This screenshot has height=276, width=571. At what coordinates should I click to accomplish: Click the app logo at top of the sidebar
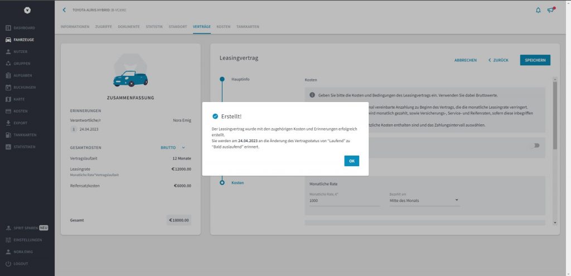pyautogui.click(x=27, y=11)
